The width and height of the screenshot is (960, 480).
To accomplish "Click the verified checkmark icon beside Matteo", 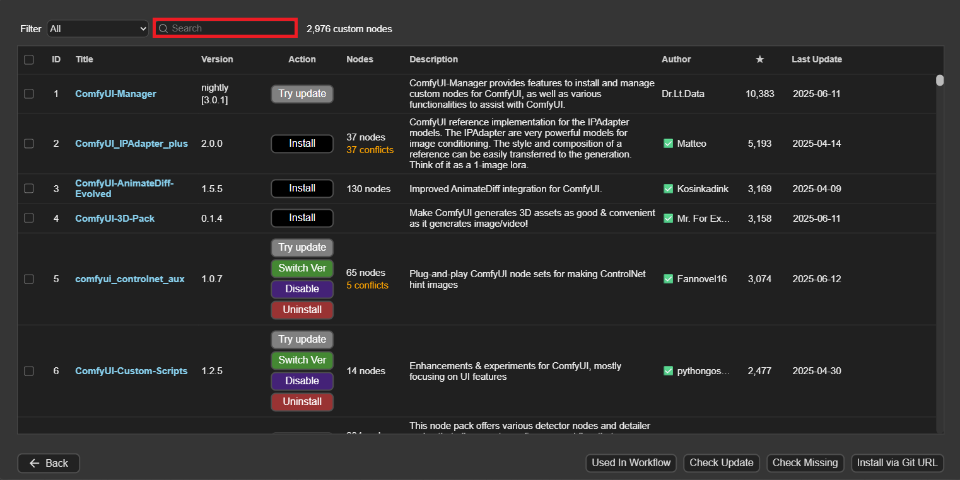I will [668, 144].
